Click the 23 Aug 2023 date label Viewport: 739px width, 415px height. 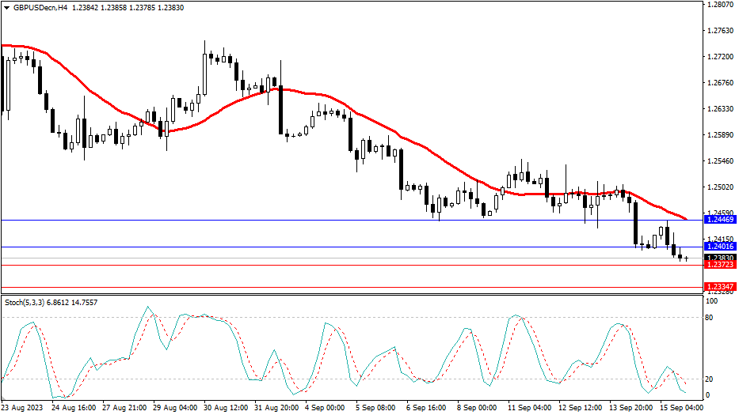[21, 408]
